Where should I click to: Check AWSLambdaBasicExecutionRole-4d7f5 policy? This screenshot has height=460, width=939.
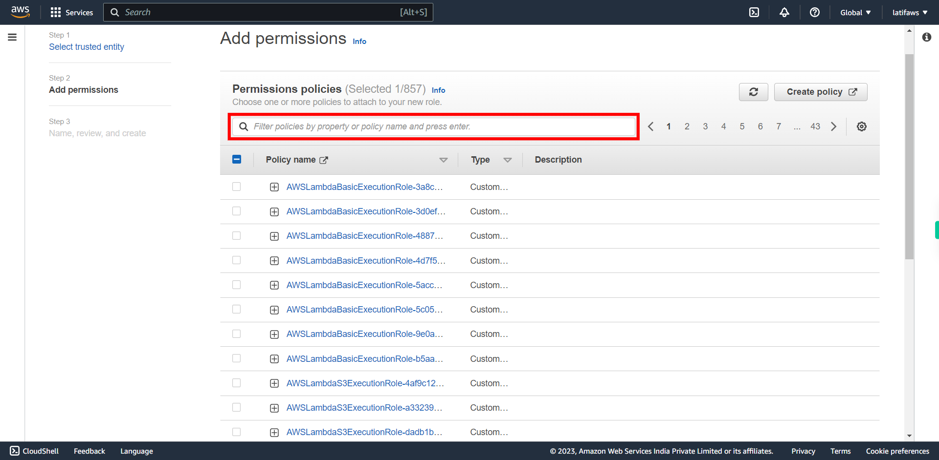pos(237,260)
